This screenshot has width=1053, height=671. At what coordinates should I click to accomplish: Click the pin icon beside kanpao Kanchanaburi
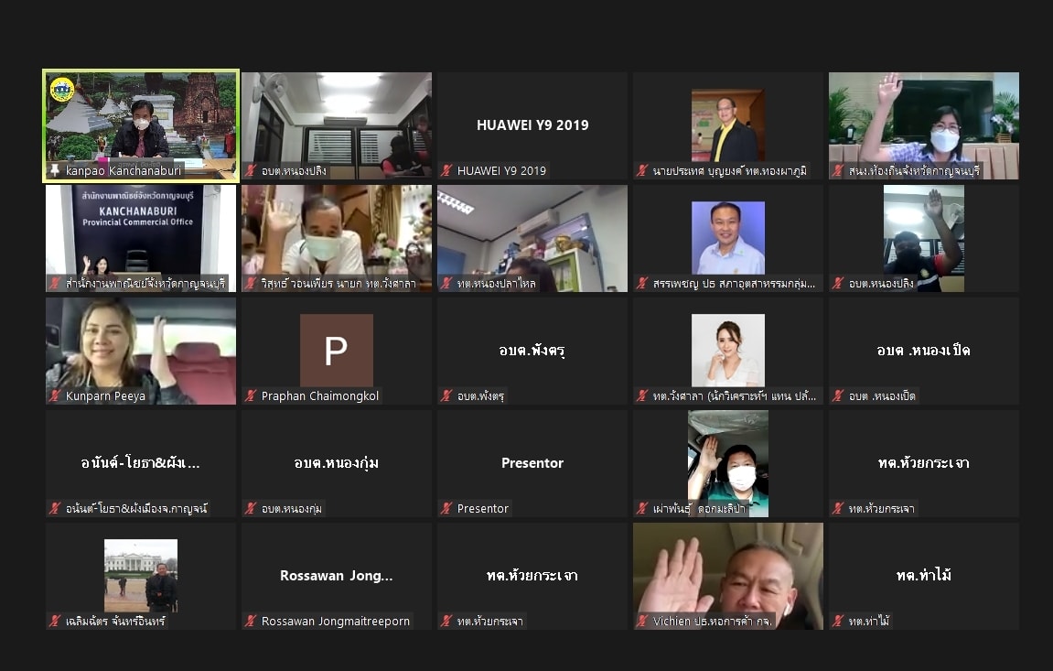click(56, 171)
